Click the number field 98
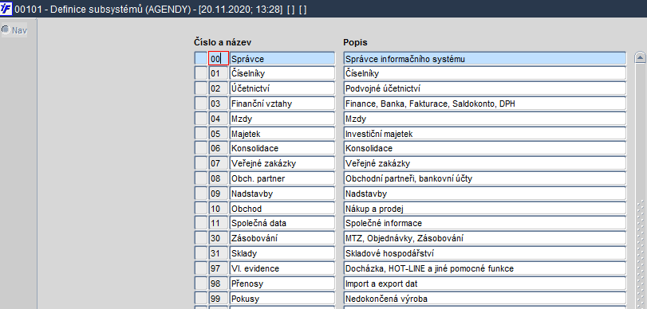This screenshot has height=309, width=647. (x=219, y=284)
